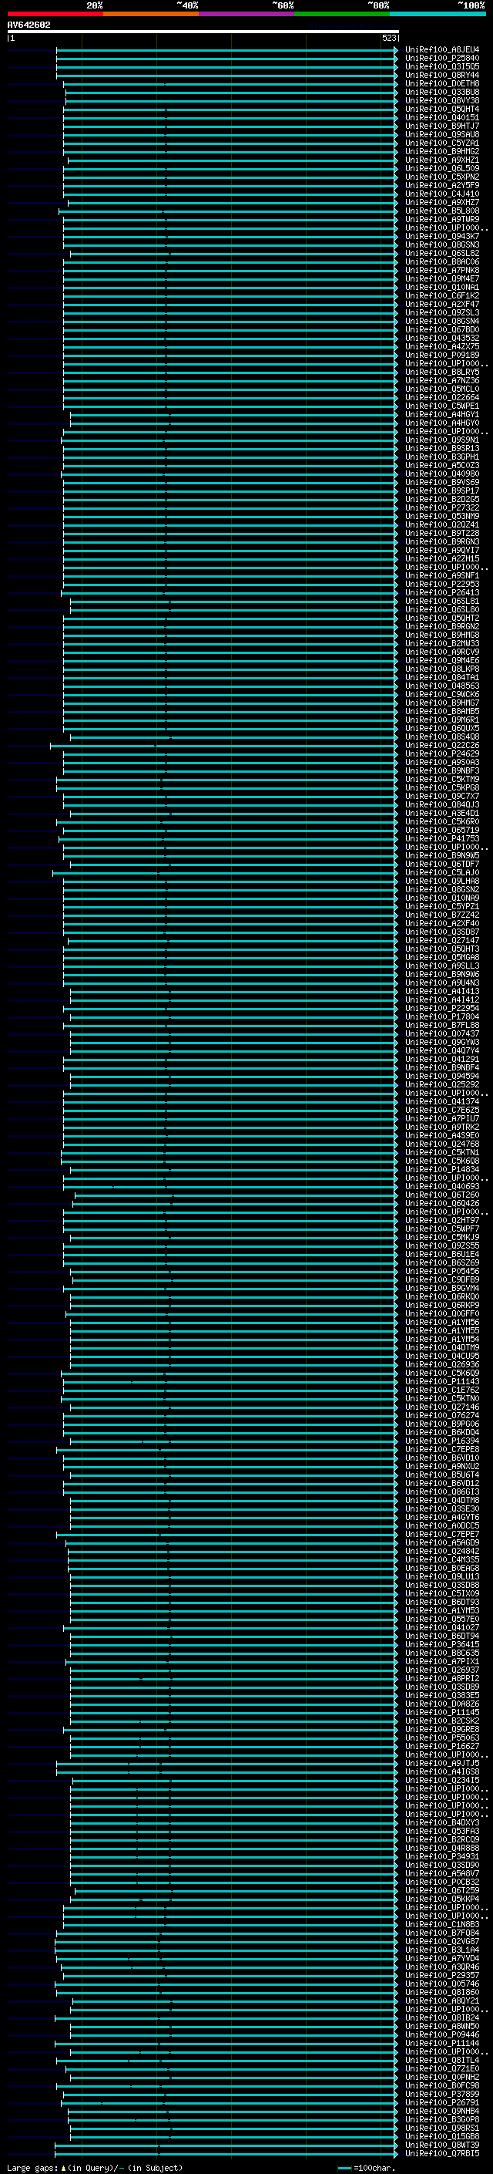This screenshot has height=2174, width=493.
Task: Select the UniRef100_Q33BU8 row label
Action: 442,92
